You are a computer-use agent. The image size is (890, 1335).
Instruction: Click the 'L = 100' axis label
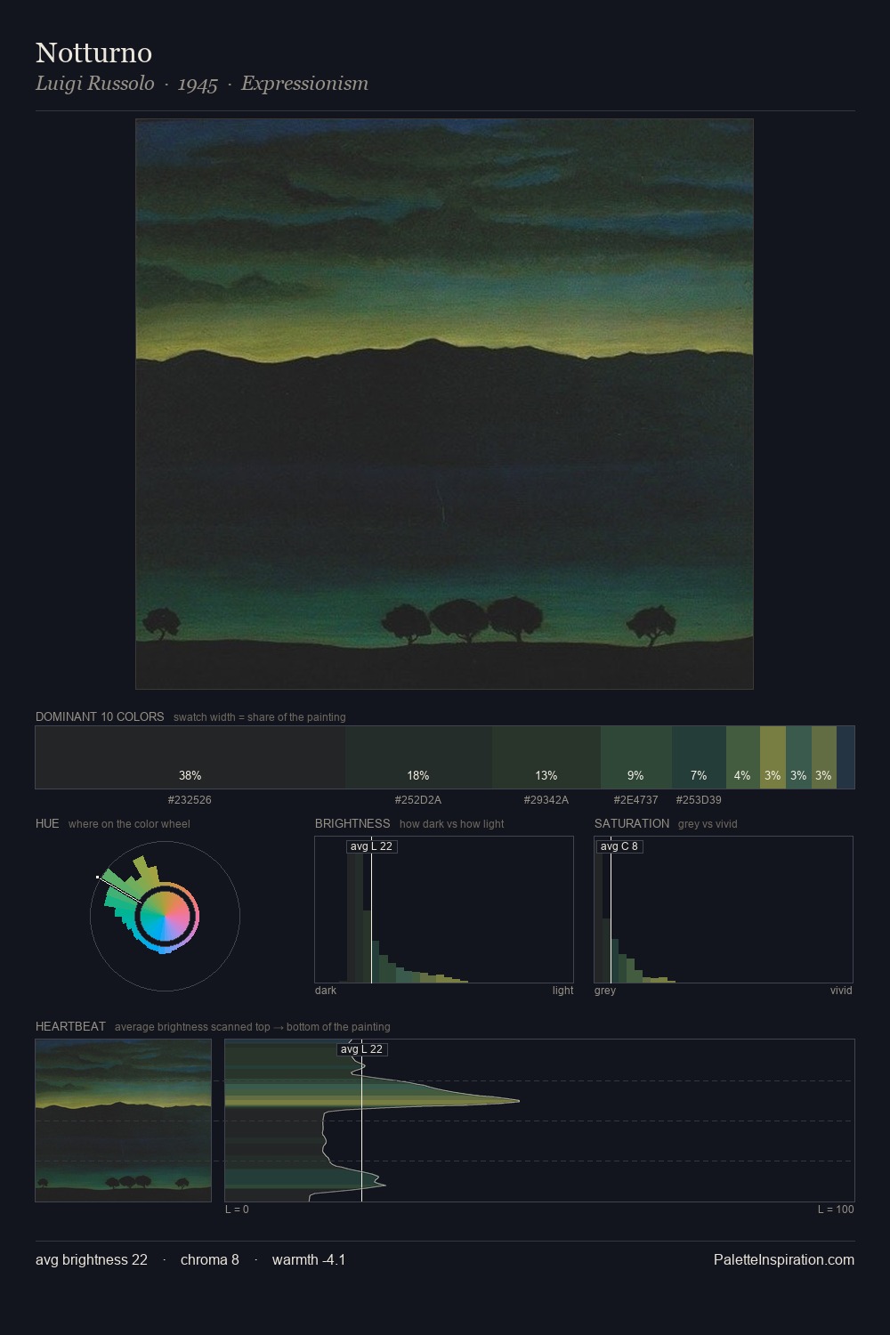point(836,1210)
